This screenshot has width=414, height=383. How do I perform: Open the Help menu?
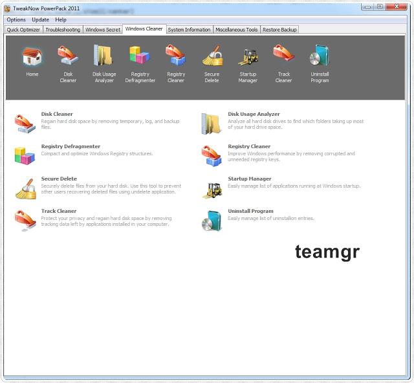click(61, 20)
